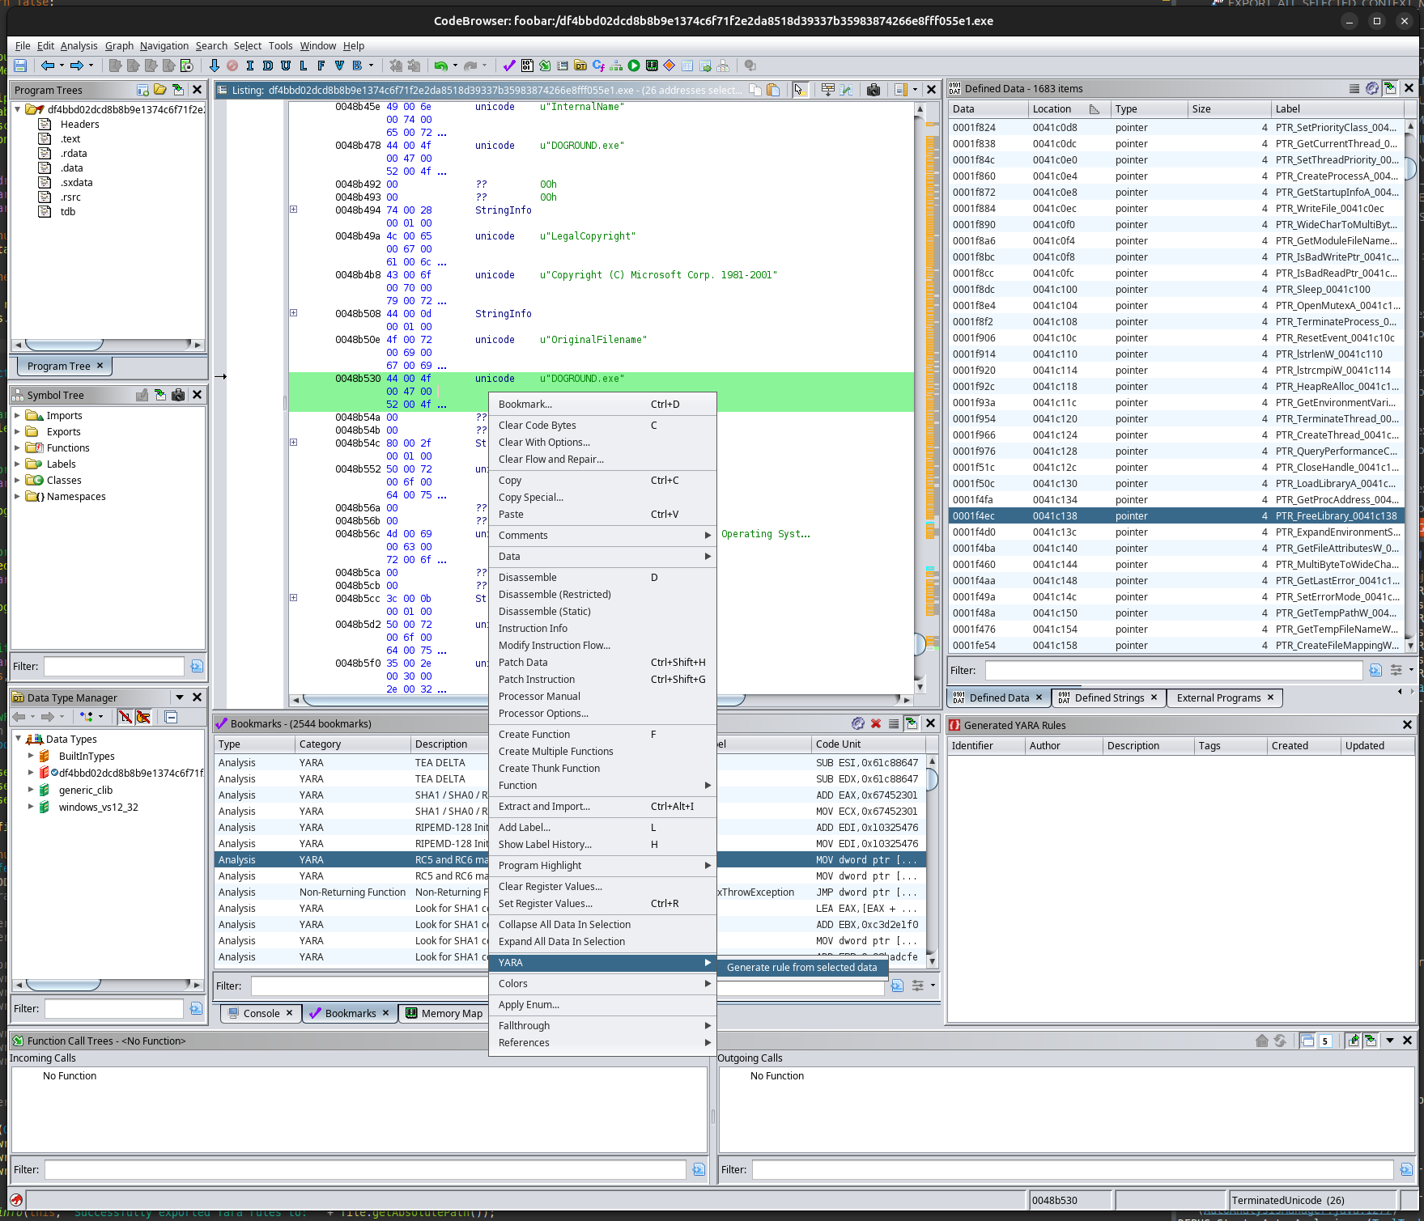The height and width of the screenshot is (1221, 1424).
Task: Open the Data Type Manager dropdown menu arrow
Action: tap(179, 697)
